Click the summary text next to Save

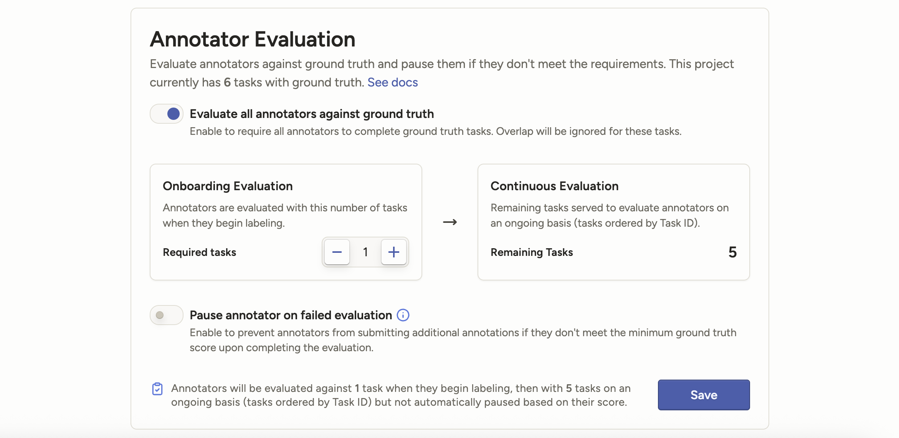tap(400, 395)
